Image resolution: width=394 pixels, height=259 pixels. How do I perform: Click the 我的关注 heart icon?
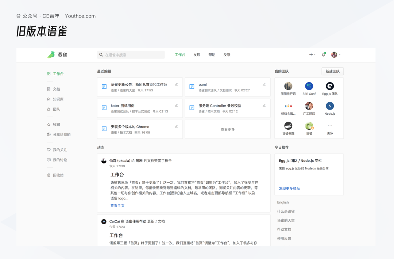click(49, 150)
